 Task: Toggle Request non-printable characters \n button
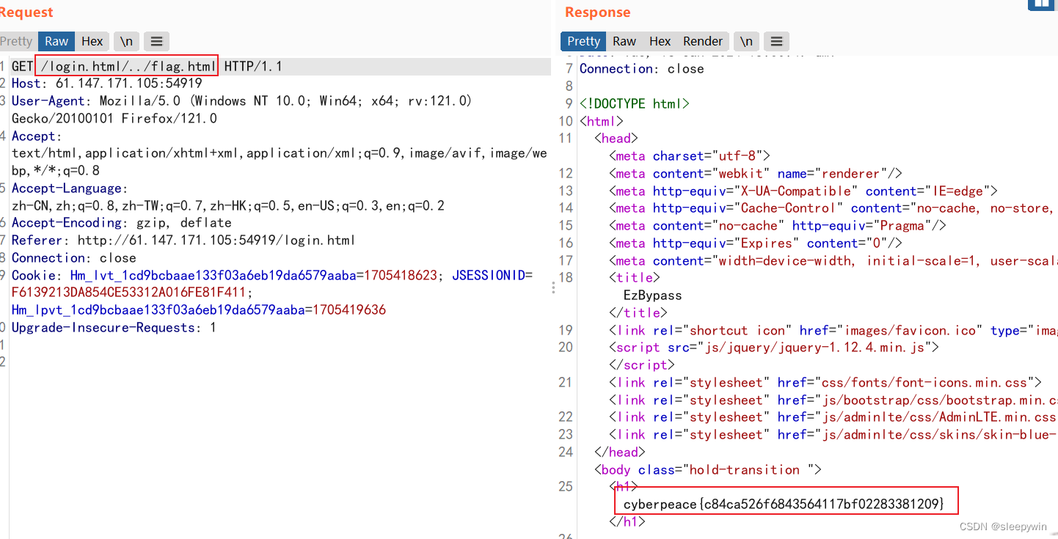click(x=127, y=41)
